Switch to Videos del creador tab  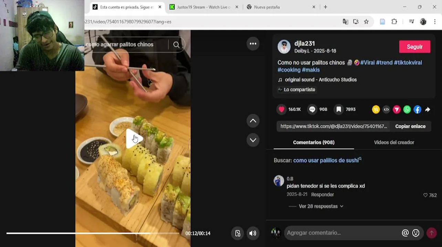point(394,142)
